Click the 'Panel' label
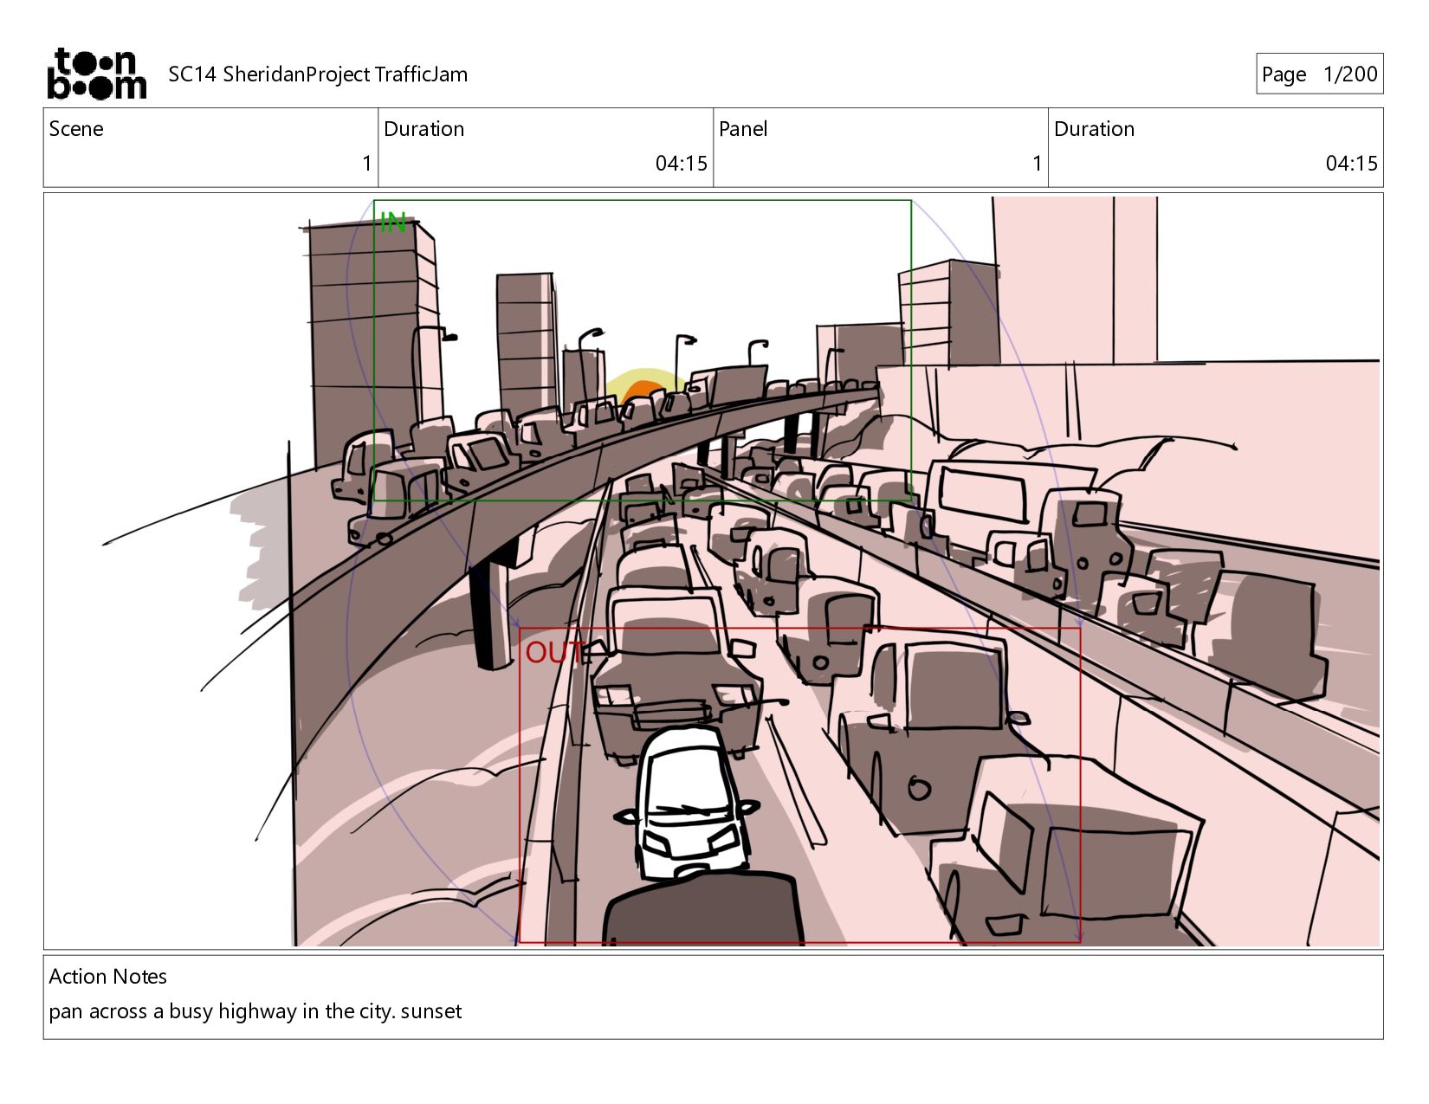This screenshot has width=1429, height=1104. click(743, 129)
